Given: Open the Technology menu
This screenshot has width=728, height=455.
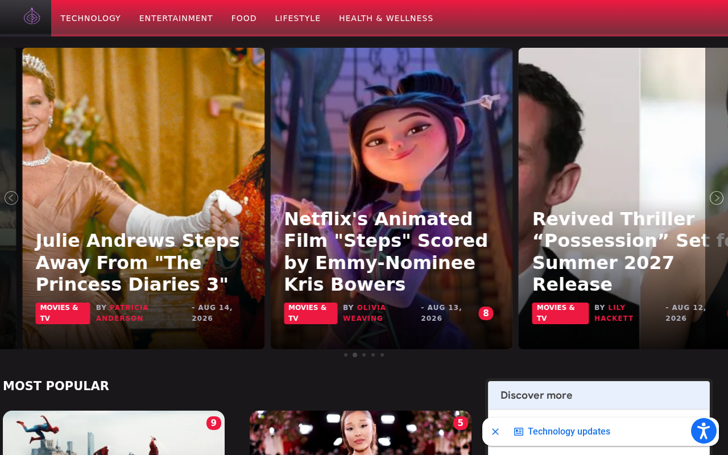Looking at the screenshot, I should [90, 18].
